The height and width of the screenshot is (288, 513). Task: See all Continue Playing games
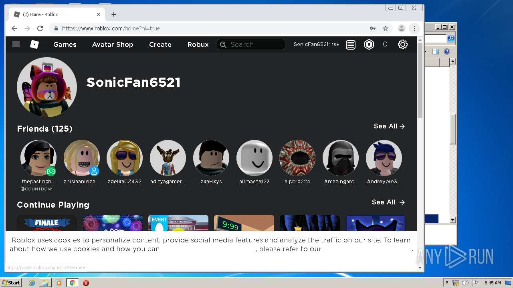point(388,202)
